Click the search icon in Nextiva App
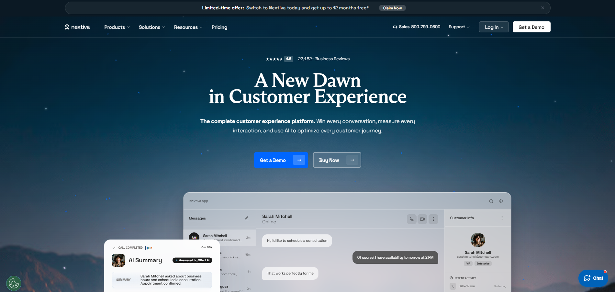Screen dimensions: 615x292 (x=491, y=201)
